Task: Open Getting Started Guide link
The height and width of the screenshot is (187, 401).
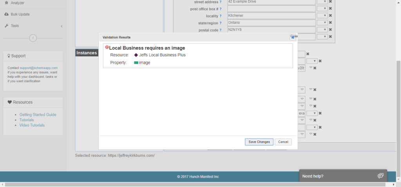Action: 38,115
